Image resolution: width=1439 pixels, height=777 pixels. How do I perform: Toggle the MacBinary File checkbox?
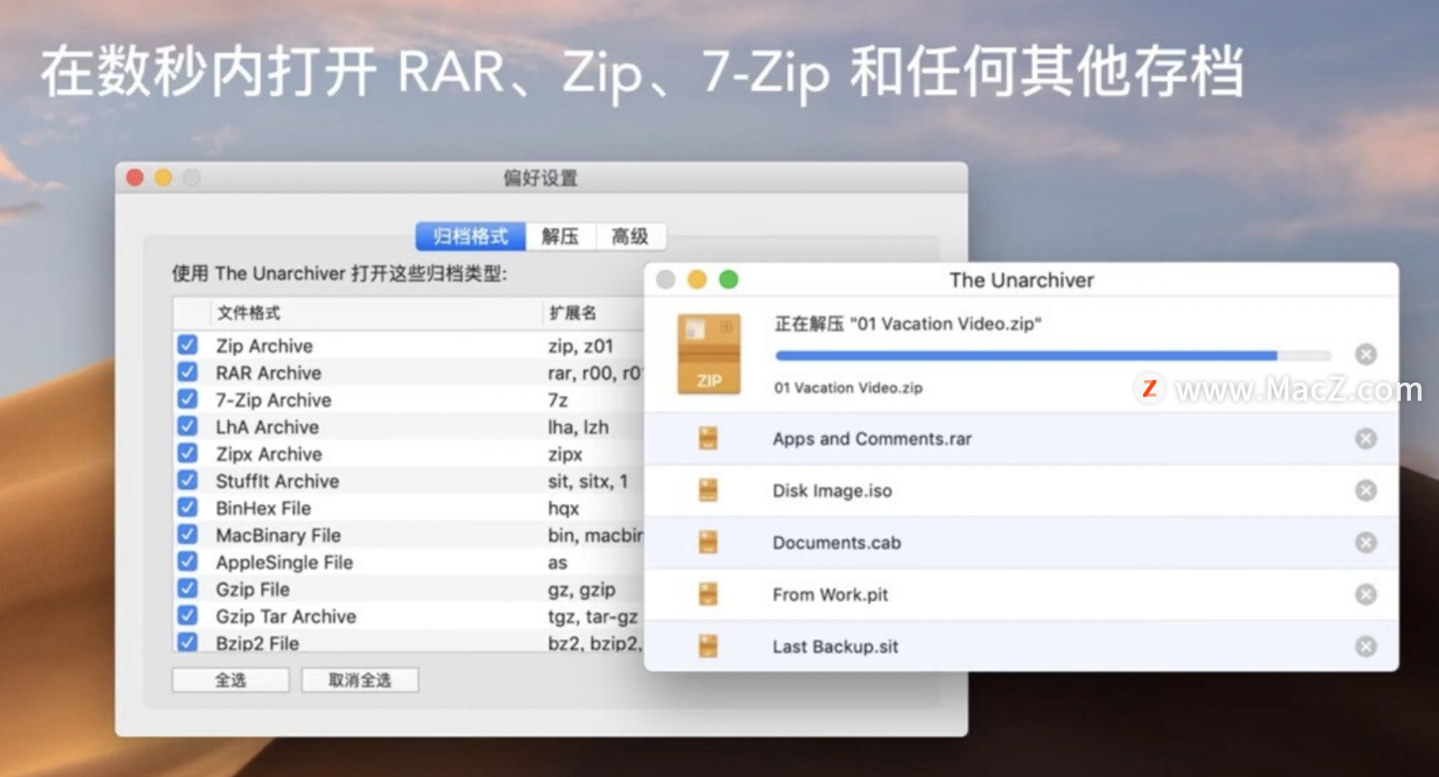tap(187, 535)
